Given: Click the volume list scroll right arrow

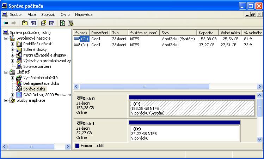Looking at the screenshot, I should point(259,87).
